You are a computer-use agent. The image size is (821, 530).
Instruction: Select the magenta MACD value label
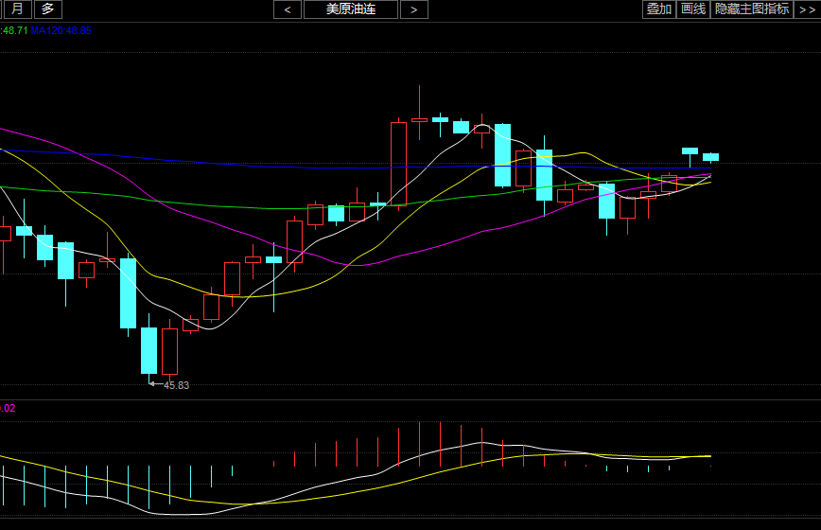pyautogui.click(x=7, y=408)
